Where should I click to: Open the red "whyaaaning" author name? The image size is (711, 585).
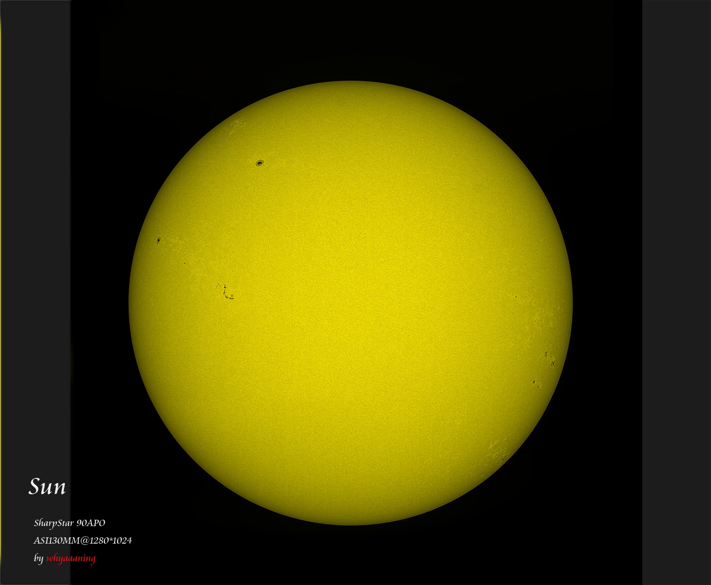(x=71, y=558)
